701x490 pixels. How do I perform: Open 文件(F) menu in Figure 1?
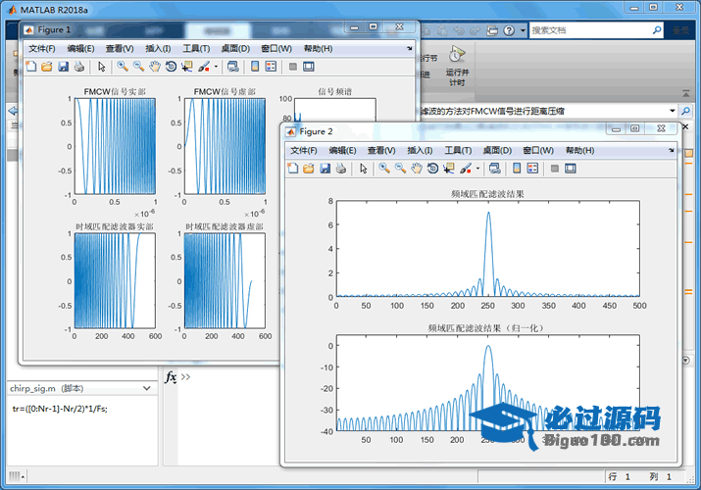pyautogui.click(x=42, y=49)
